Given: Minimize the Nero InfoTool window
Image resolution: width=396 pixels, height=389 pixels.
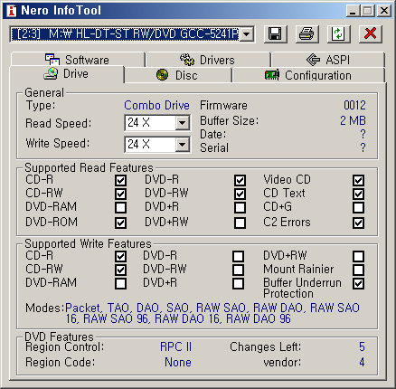Looking at the screenshot, I should pos(353,11).
